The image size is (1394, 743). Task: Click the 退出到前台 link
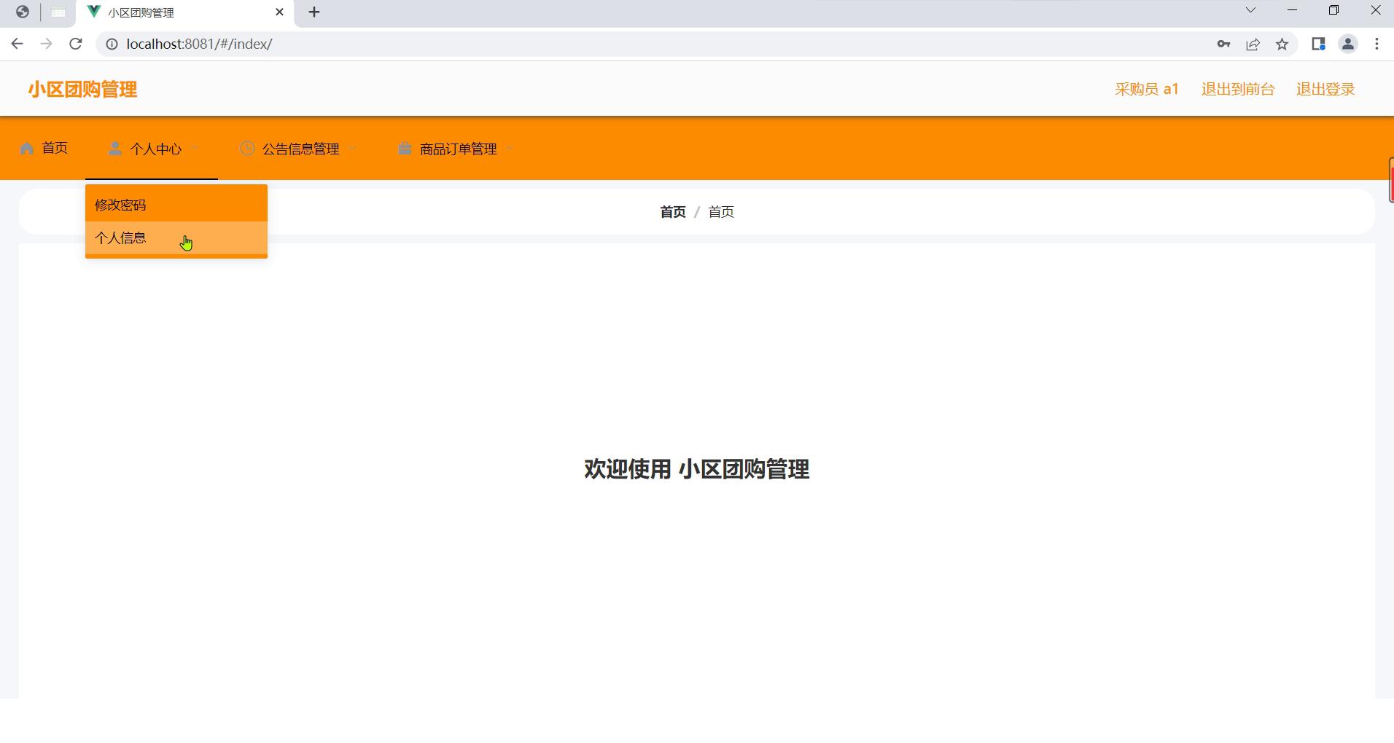point(1237,89)
